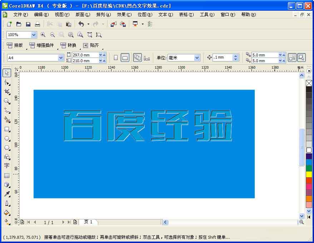Toggle apply layout to all pages
The height and width of the screenshot is (243, 314).
click(138, 58)
